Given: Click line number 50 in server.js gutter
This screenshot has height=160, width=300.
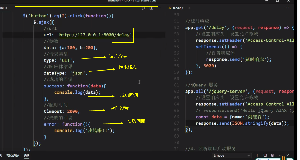Looking at the screenshot, I should [x=177, y=15].
